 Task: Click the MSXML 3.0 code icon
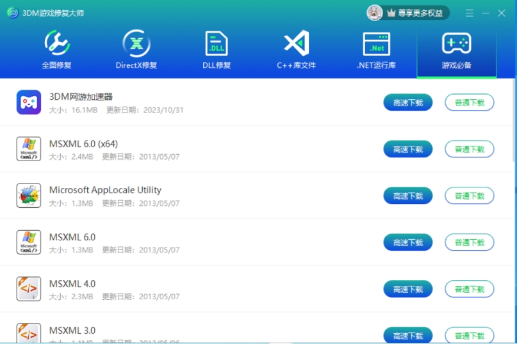point(29,333)
